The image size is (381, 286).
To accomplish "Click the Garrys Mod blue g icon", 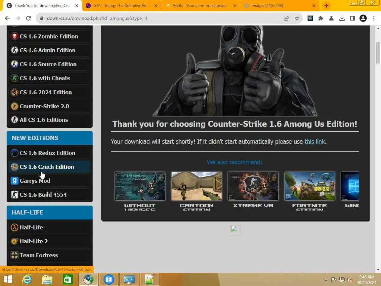I will [14, 180].
